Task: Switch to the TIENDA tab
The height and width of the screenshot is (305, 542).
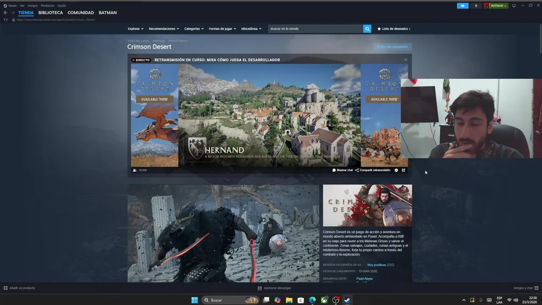Action: click(26, 13)
